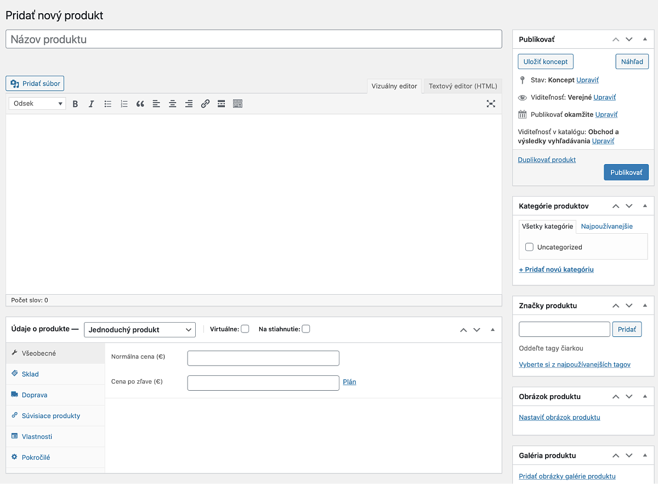Image resolution: width=658 pixels, height=484 pixels.
Task: Open the Pokročilé product data tab
Action: [x=55, y=458]
